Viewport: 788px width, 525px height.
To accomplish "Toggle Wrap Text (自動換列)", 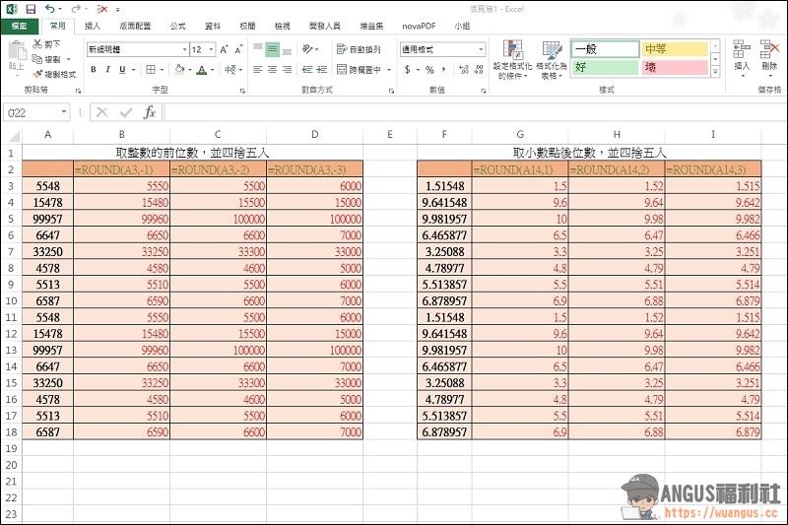I will click(359, 49).
